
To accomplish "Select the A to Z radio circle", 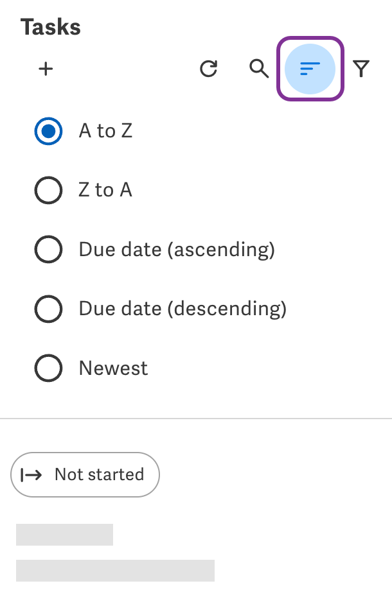I will pyautogui.click(x=48, y=131).
